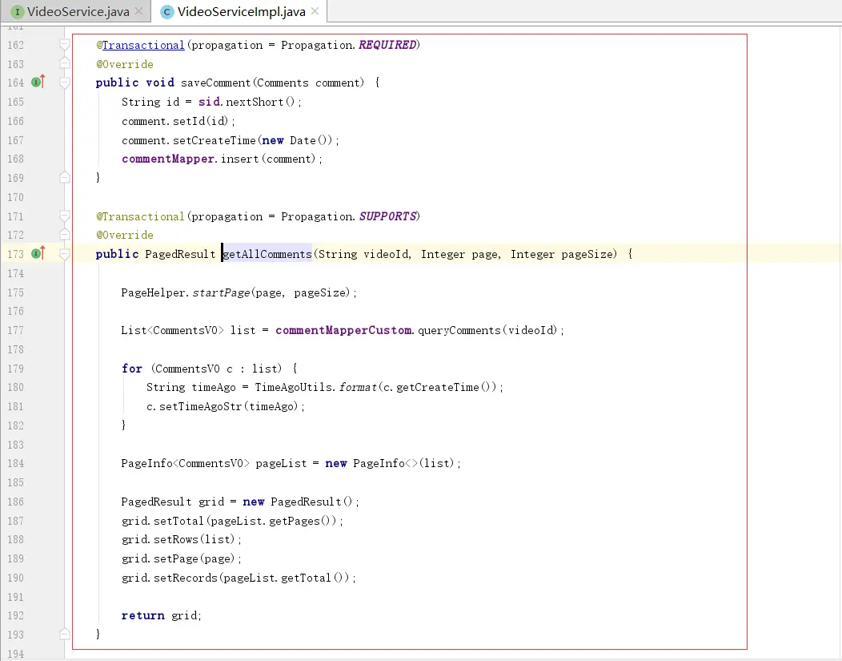842x661 pixels.
Task: Click setRows call on line 188
Action: point(175,539)
